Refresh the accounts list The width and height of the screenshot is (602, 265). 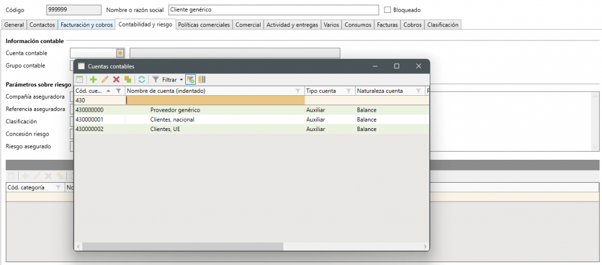coord(142,79)
